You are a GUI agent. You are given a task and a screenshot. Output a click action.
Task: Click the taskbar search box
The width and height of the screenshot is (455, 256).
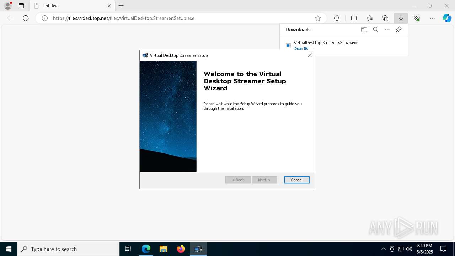click(68, 249)
